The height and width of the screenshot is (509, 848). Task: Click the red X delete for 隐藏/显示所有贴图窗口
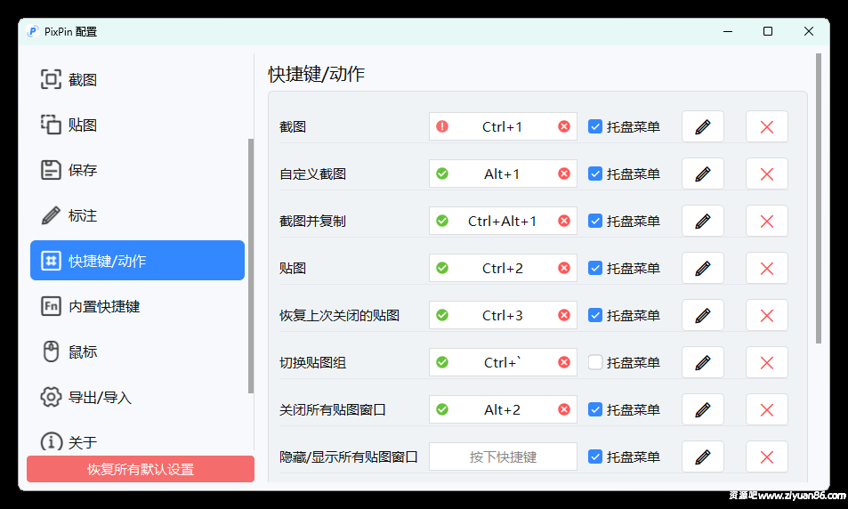766,456
